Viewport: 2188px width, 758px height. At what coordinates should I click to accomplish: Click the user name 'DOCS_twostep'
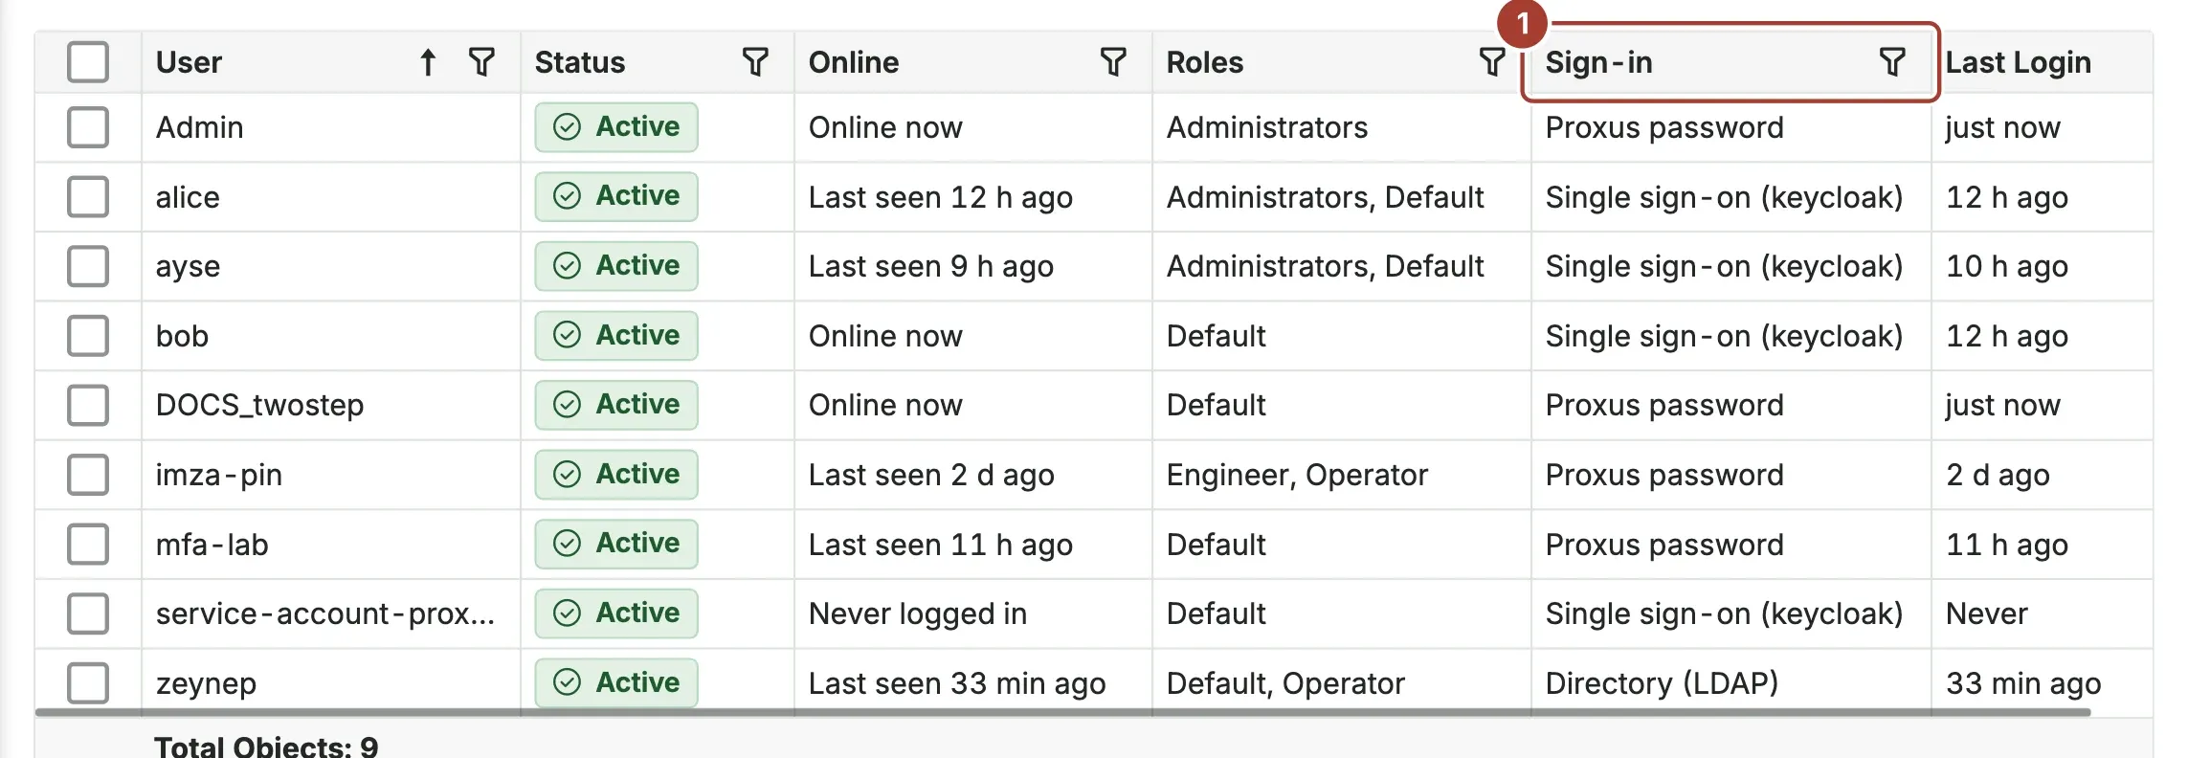pos(259,406)
